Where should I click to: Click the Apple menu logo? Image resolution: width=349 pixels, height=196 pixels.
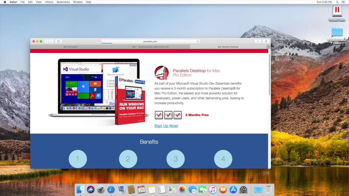click(5, 2)
